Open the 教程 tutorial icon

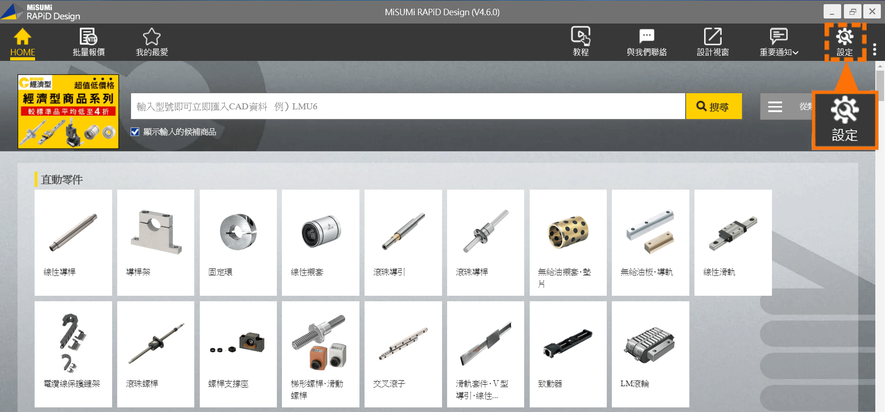[x=580, y=37]
